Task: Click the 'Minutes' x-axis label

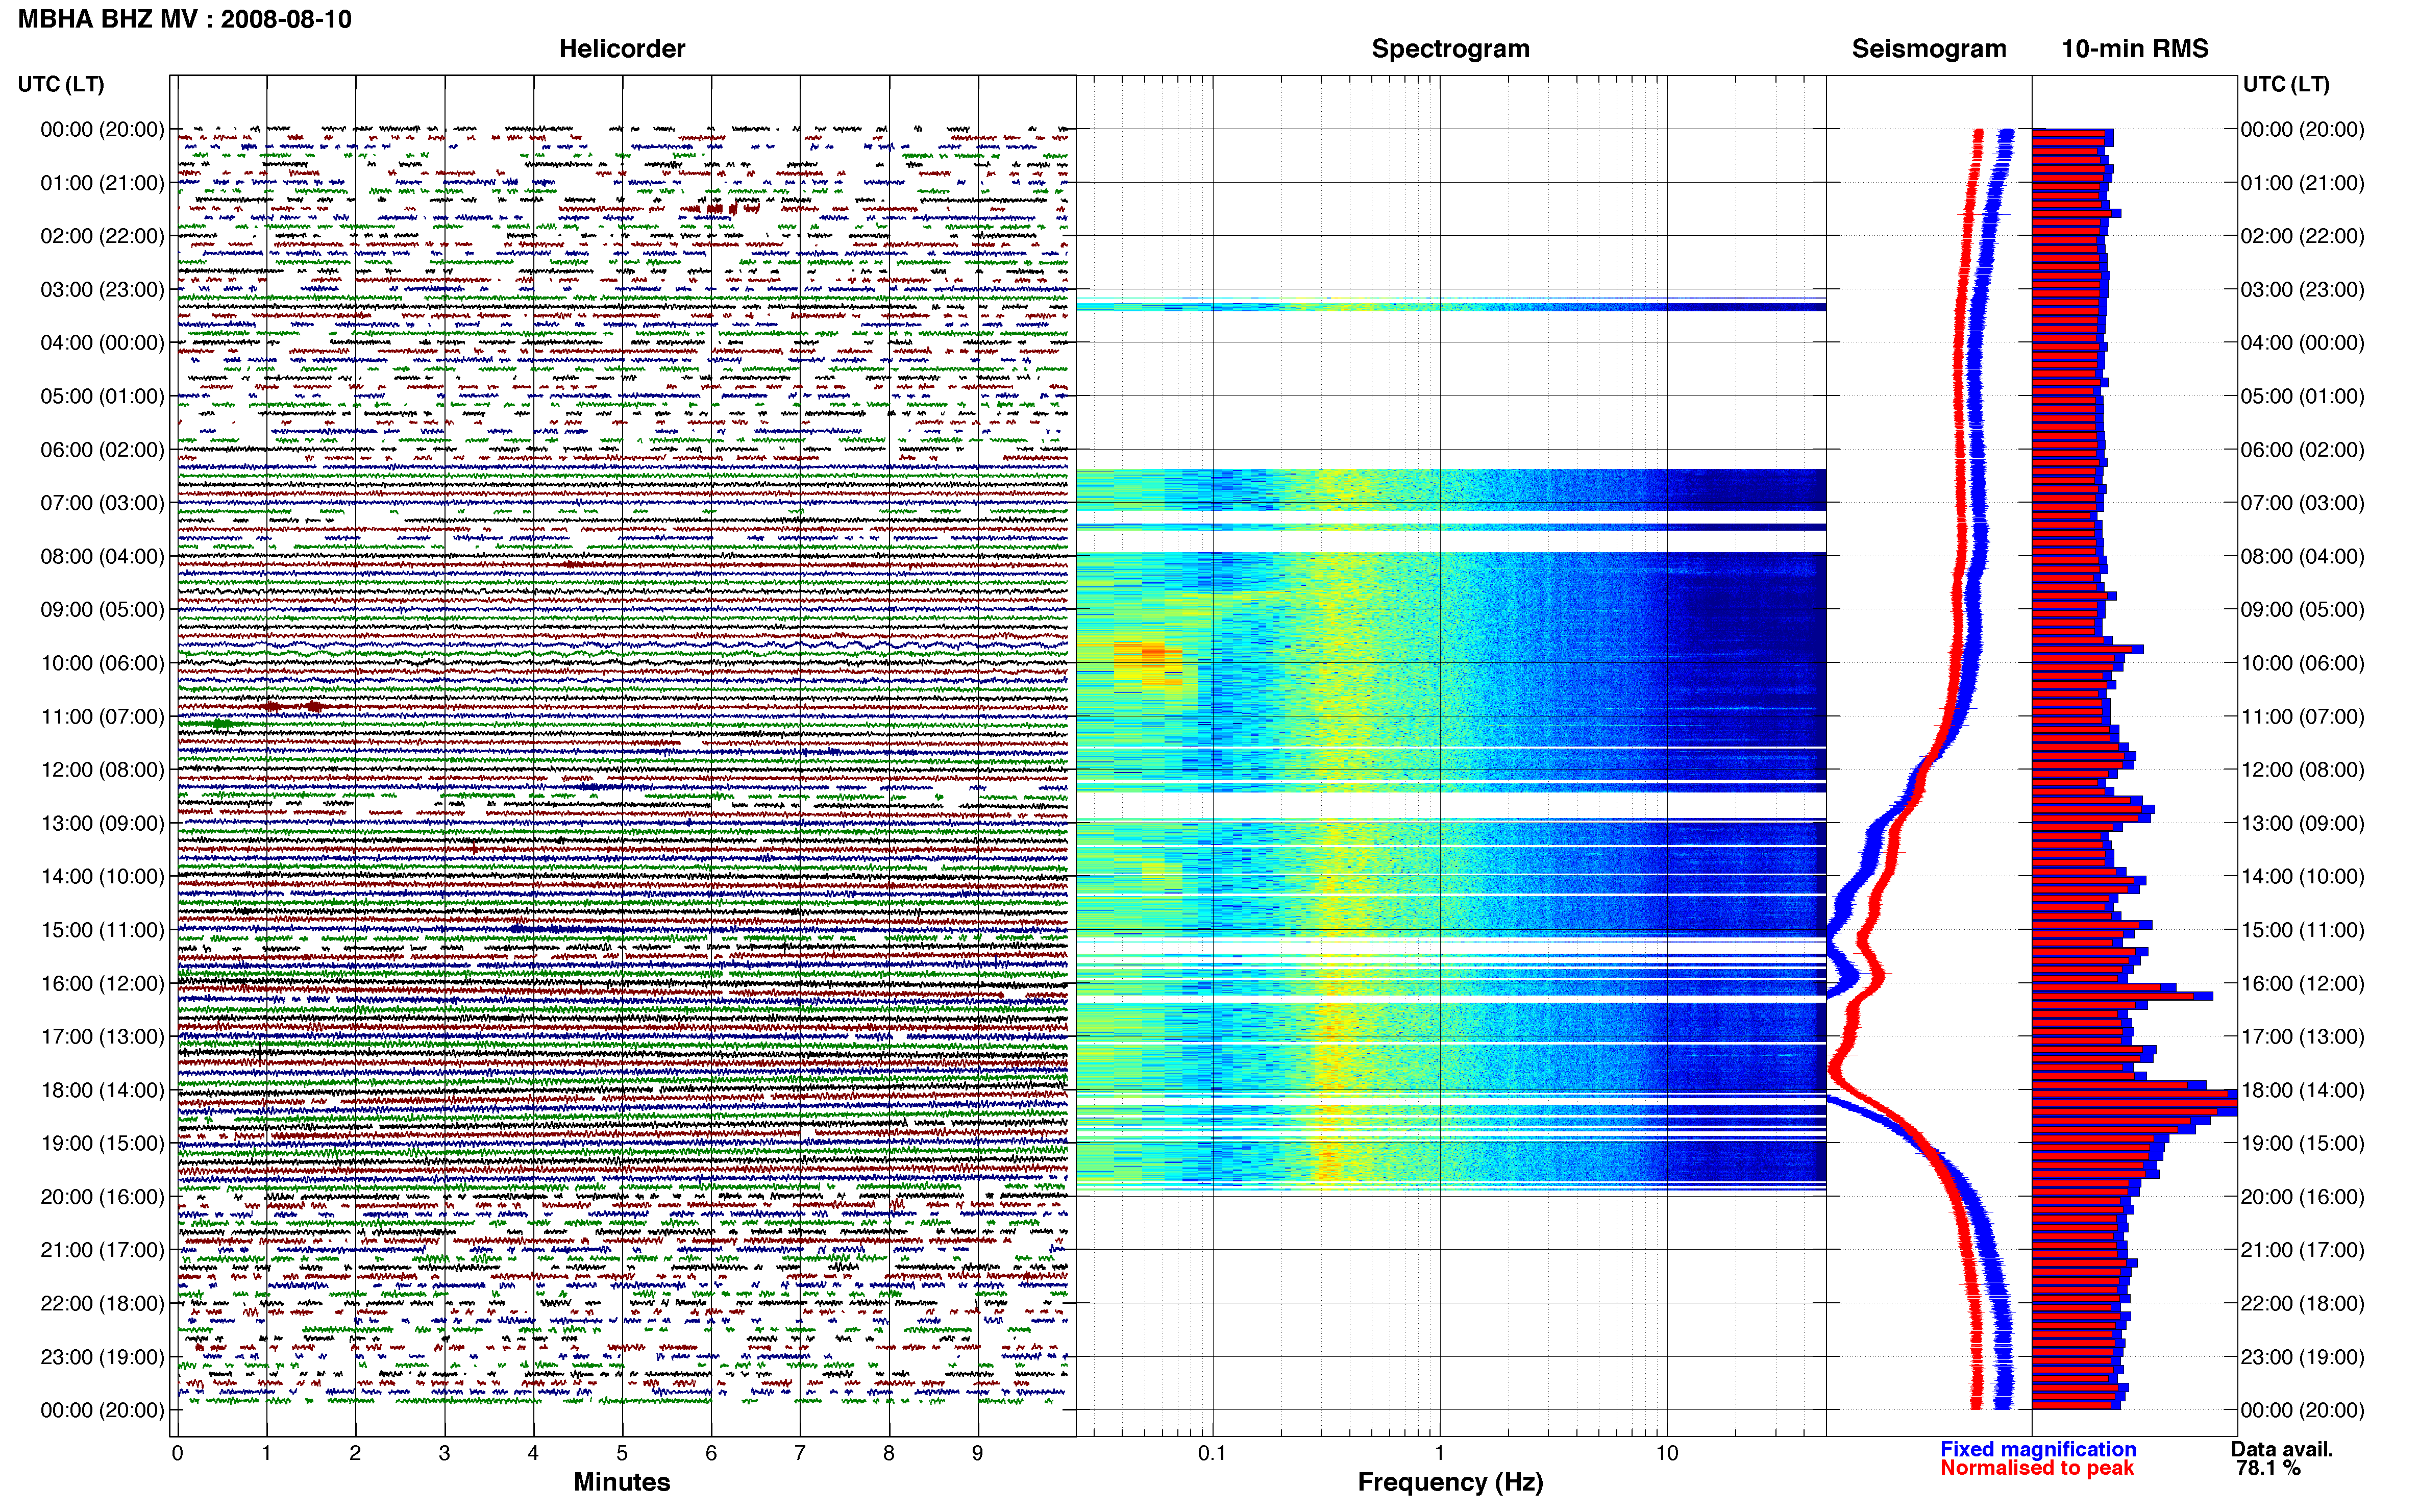Action: click(x=622, y=1482)
